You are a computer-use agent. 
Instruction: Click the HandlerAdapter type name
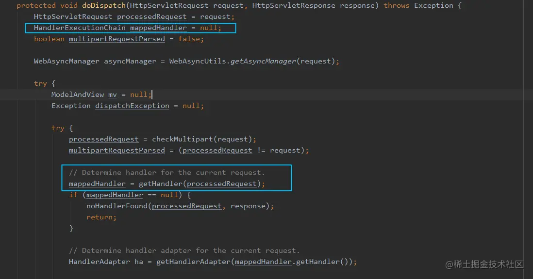[x=99, y=262]
